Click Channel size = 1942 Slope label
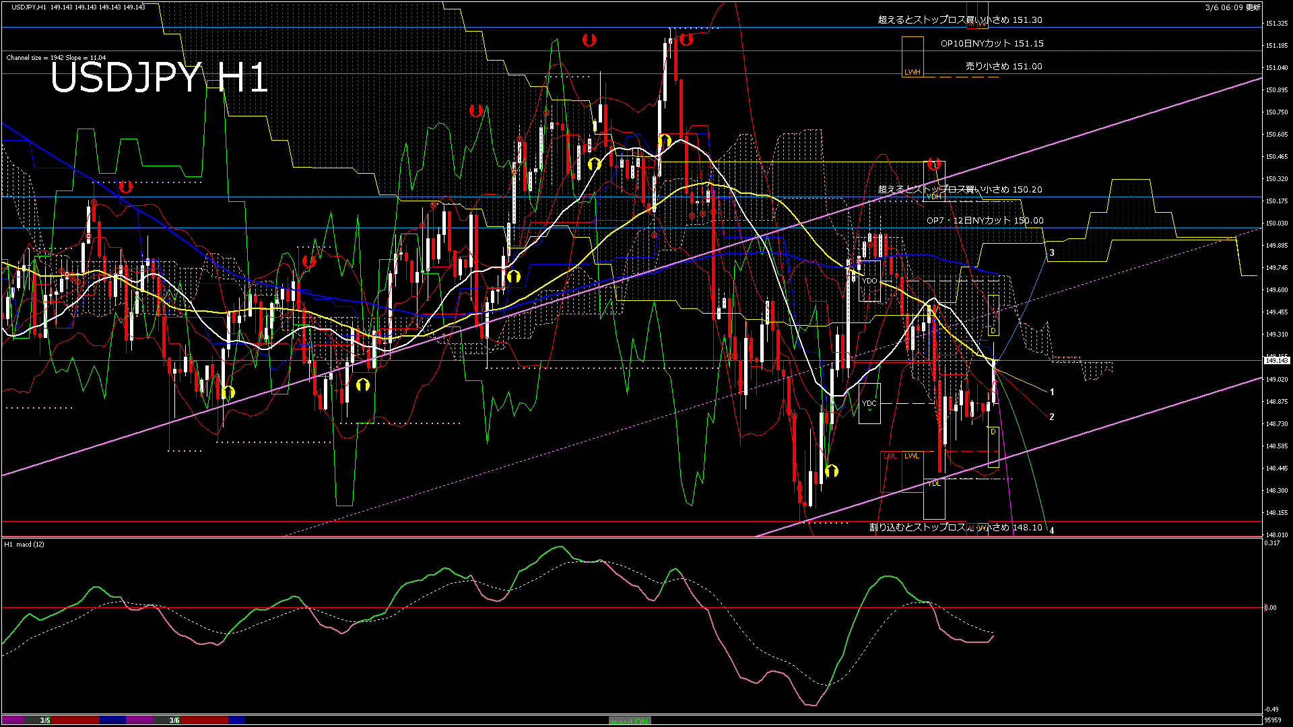 (56, 58)
